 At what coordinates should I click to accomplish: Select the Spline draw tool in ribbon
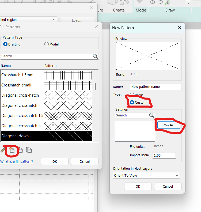click(161, 2)
